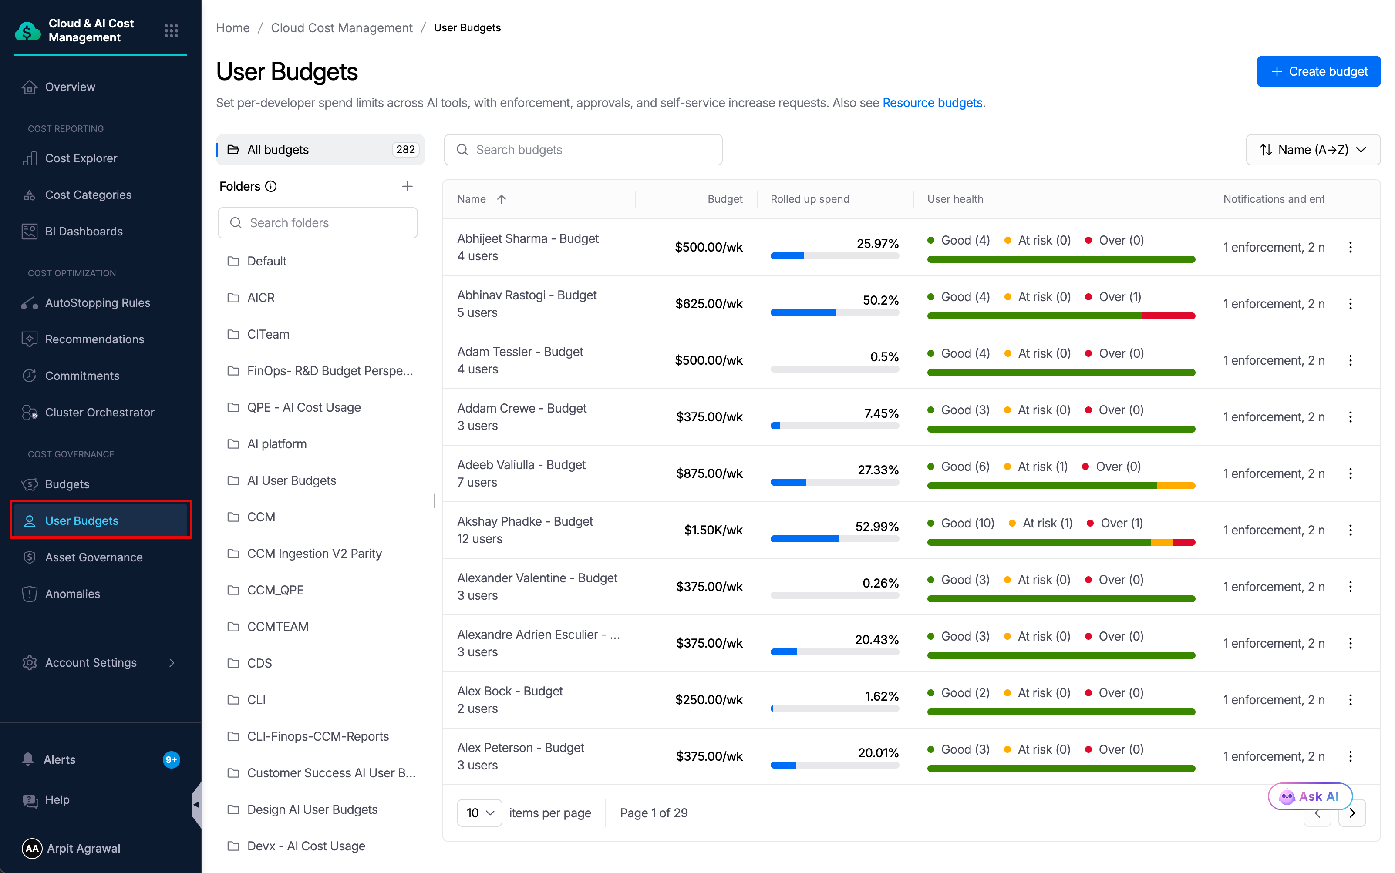
Task: Click the Search folders field
Action: tap(317, 223)
